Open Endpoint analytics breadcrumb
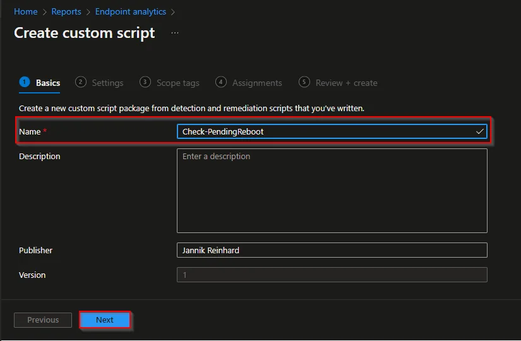The width and height of the screenshot is (521, 341). point(131,11)
